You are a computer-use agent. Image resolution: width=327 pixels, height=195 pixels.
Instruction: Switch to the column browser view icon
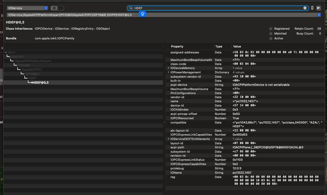(61, 8)
